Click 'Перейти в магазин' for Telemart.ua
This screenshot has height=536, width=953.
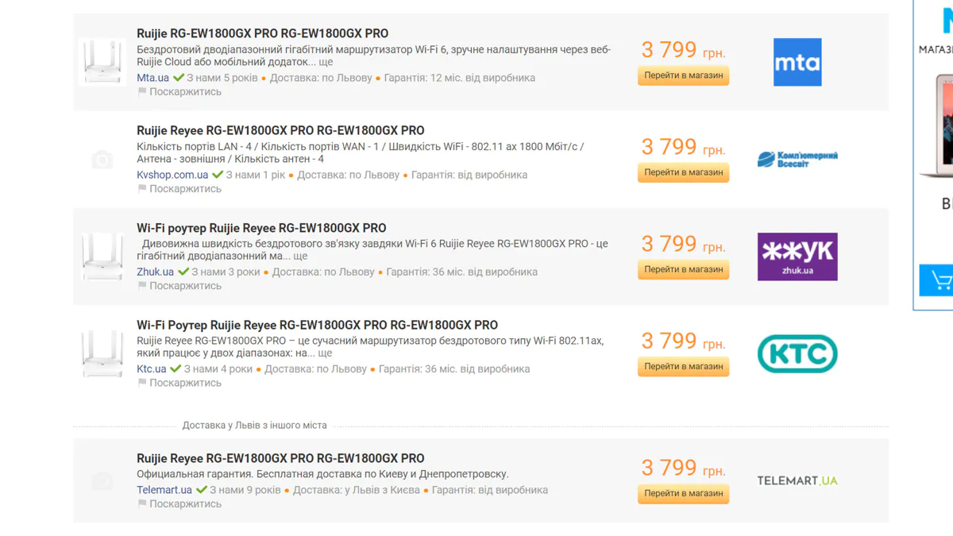(683, 493)
